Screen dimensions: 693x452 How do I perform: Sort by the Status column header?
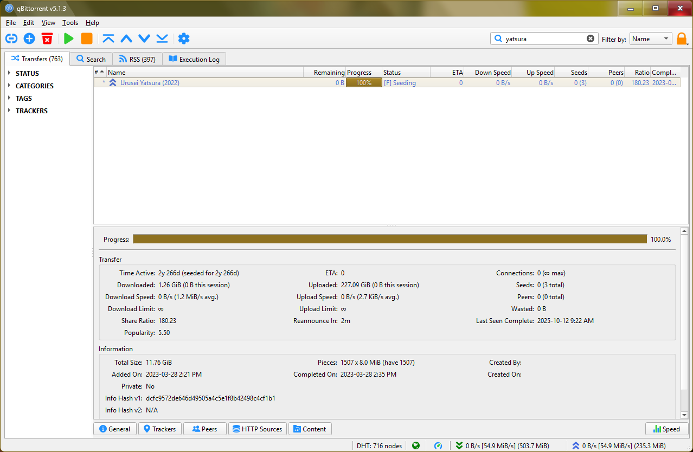pos(406,72)
